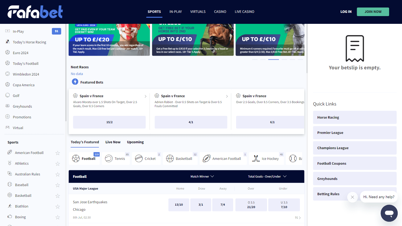402x226 pixels.
Task: Click the Golf icon in sidebar
Action: pos(8,95)
